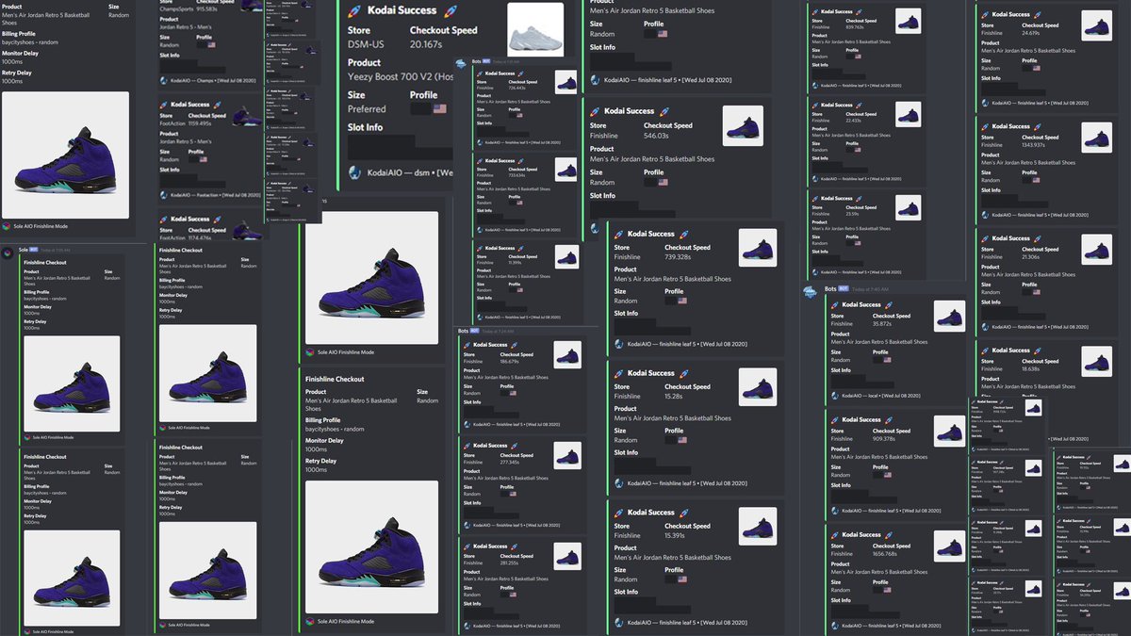The height and width of the screenshot is (636, 1131).
Task: Open the shoe thumbnail in the FootAction 1159.495s card
Action: pos(245,115)
